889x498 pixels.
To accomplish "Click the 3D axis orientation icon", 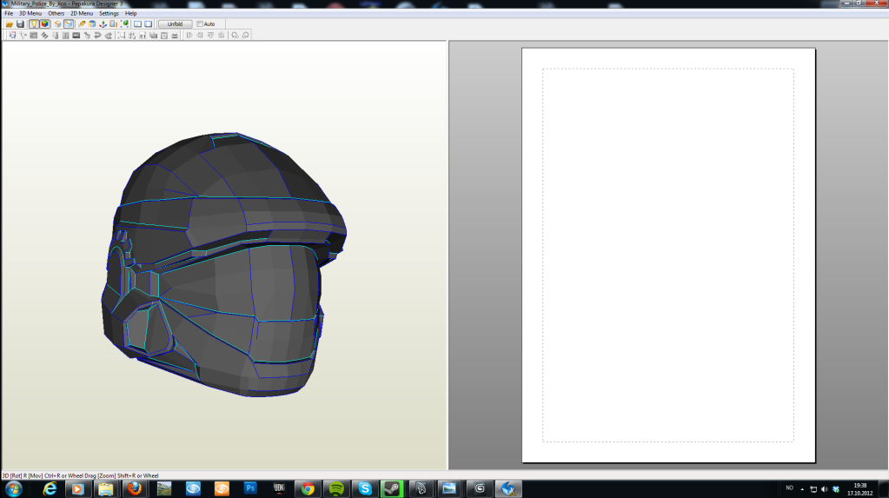I will [103, 23].
